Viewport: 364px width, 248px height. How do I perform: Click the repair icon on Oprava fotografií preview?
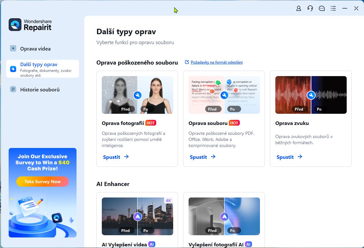[138, 95]
